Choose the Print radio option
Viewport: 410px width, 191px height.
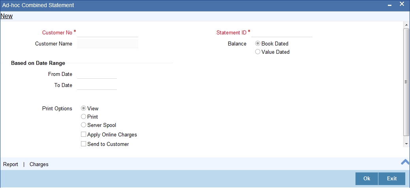83,117
